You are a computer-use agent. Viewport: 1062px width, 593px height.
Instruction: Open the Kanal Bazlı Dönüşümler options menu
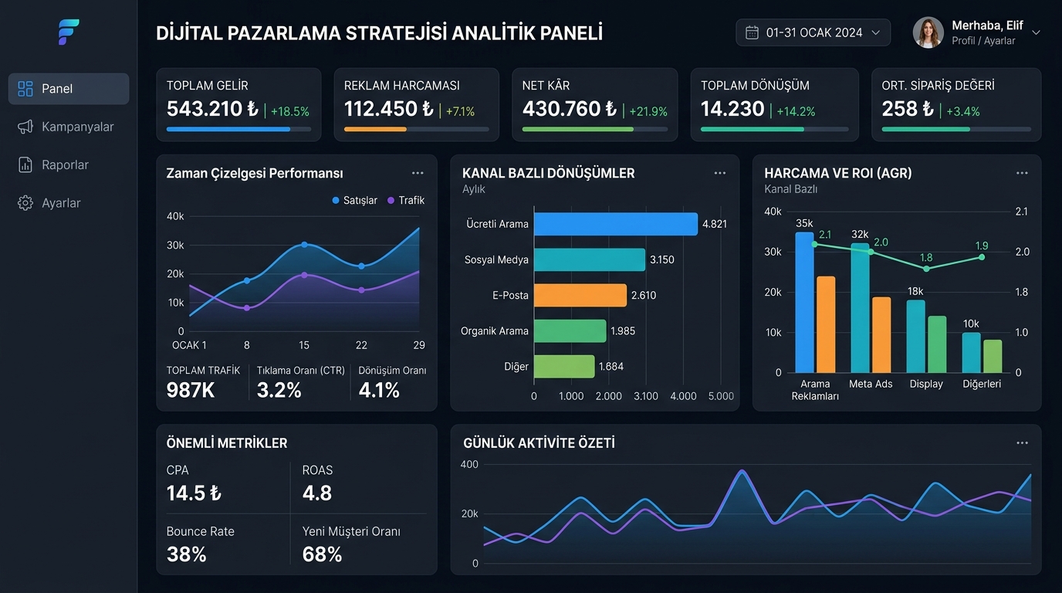(x=720, y=173)
